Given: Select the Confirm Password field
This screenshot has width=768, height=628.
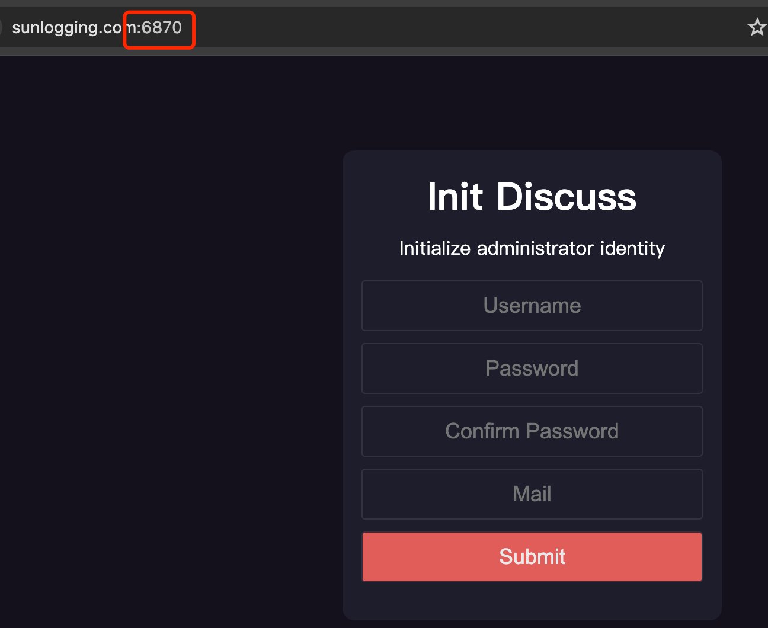Looking at the screenshot, I should pos(532,431).
